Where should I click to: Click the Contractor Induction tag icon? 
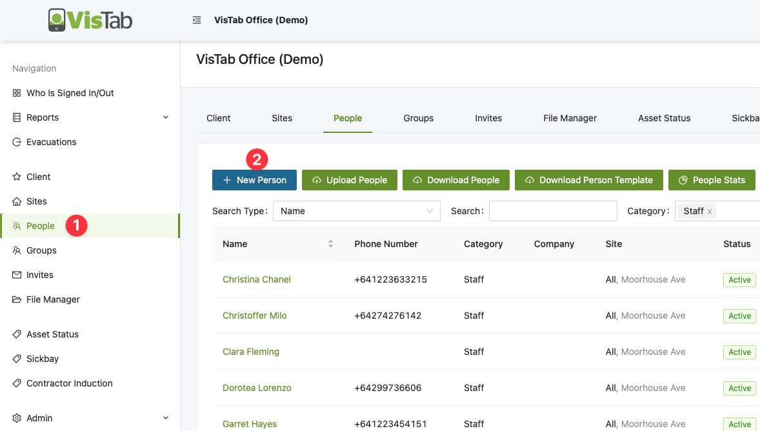click(17, 383)
